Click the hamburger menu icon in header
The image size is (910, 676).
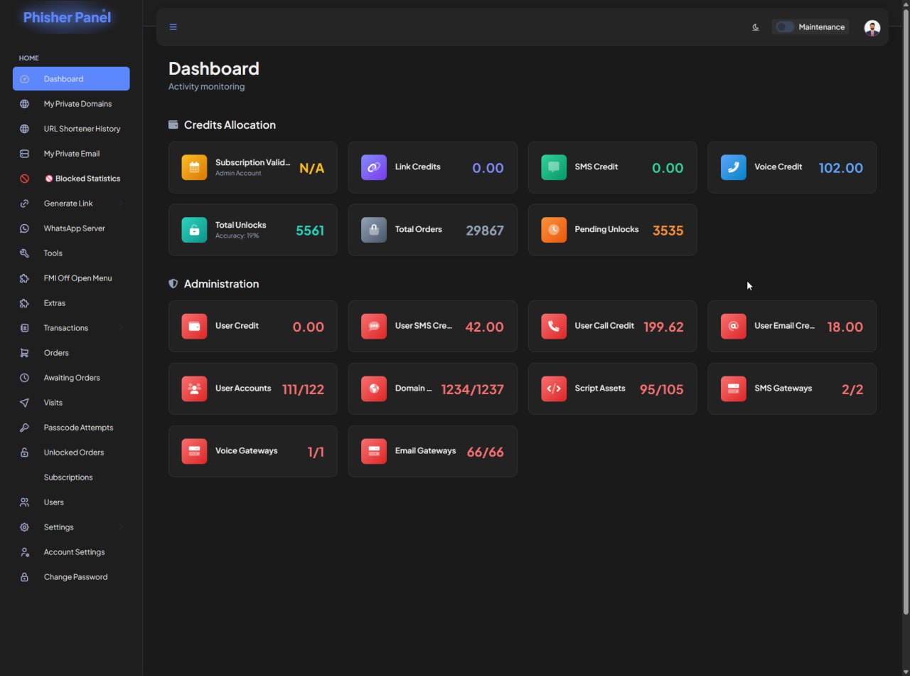point(173,27)
